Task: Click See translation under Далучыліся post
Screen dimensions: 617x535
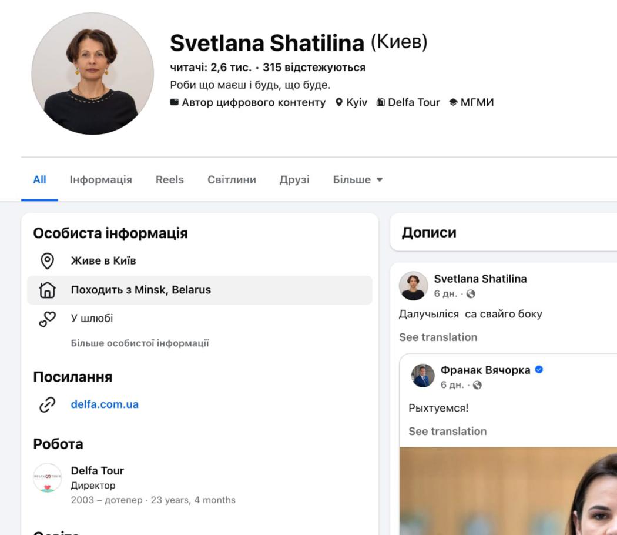Action: tap(438, 337)
